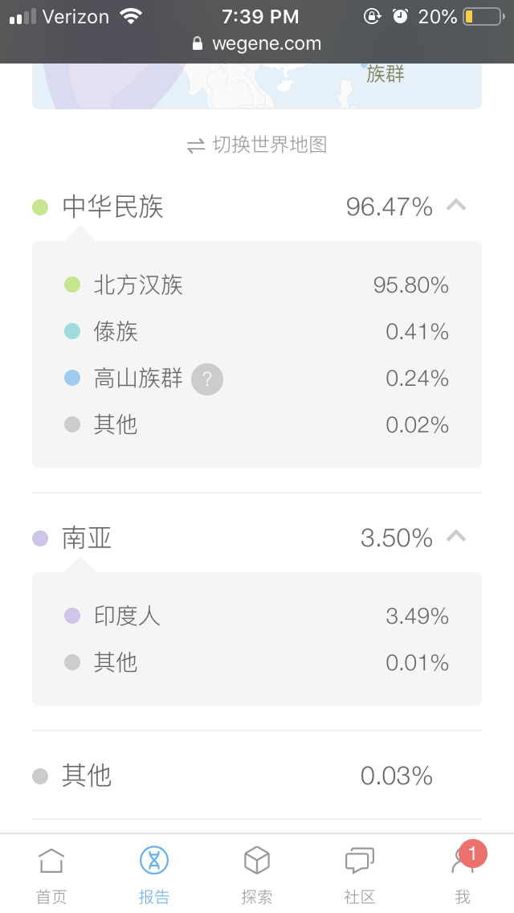Tap the map preview at top
This screenshot has height=913, width=514.
pos(257,85)
